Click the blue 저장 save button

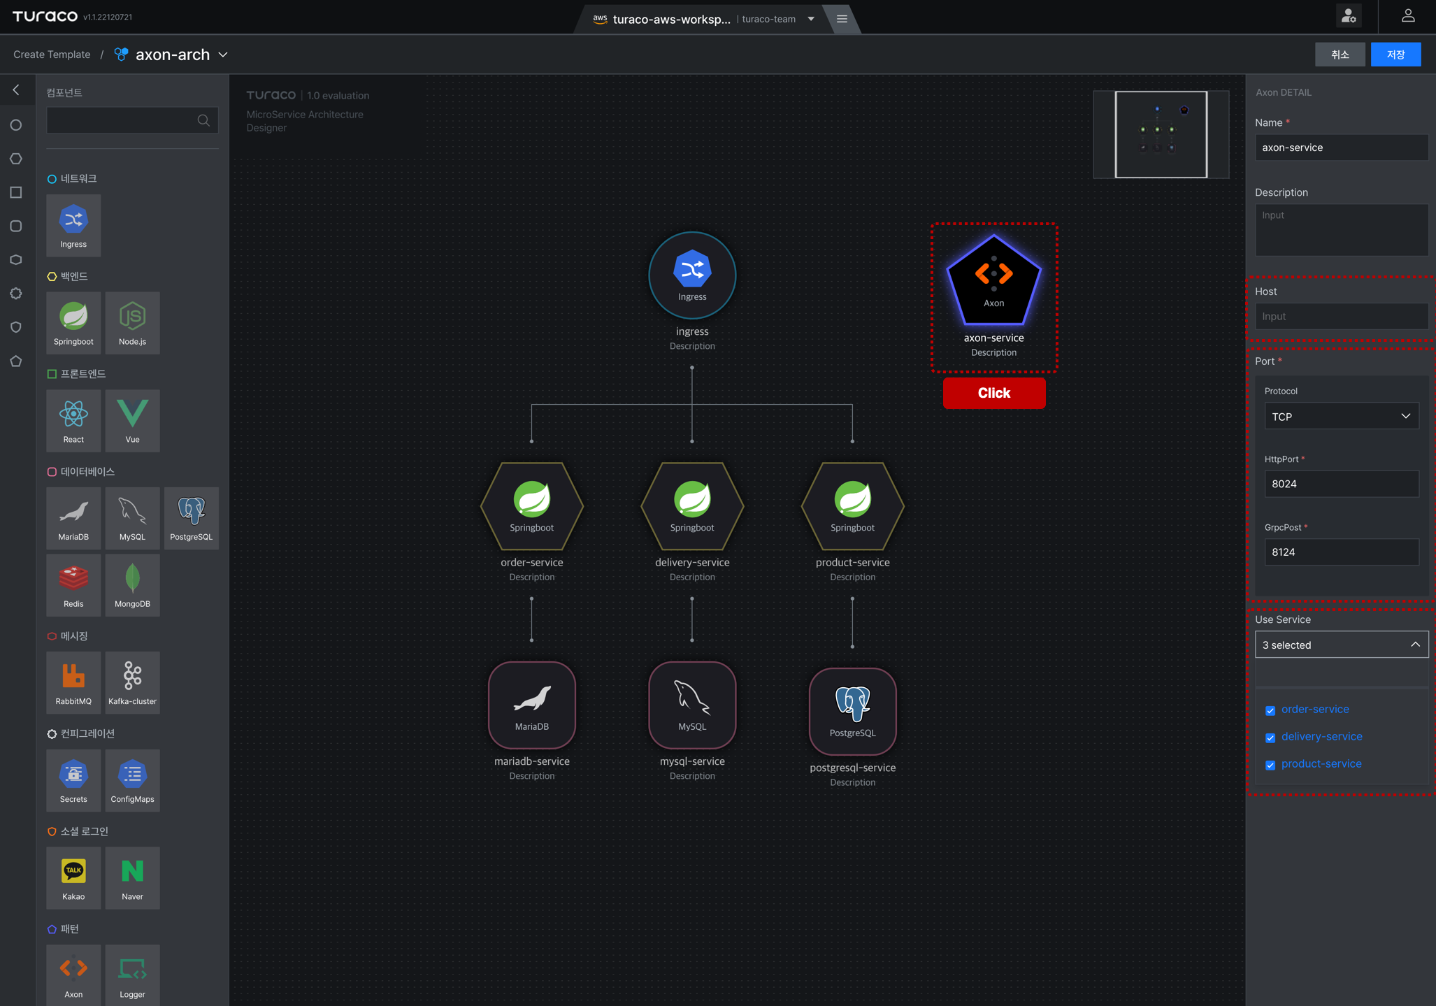[x=1395, y=55]
